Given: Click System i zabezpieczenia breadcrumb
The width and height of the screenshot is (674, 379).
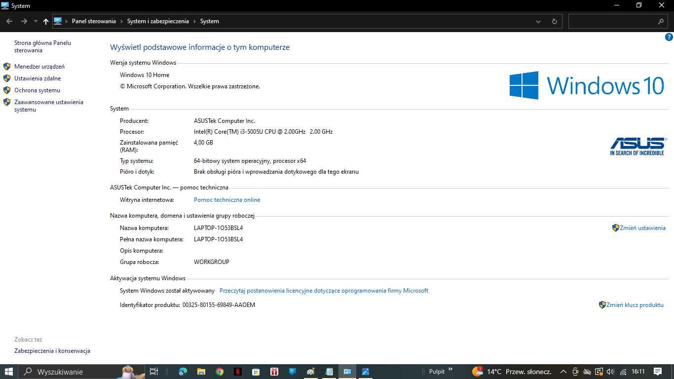Looking at the screenshot, I should pos(158,21).
